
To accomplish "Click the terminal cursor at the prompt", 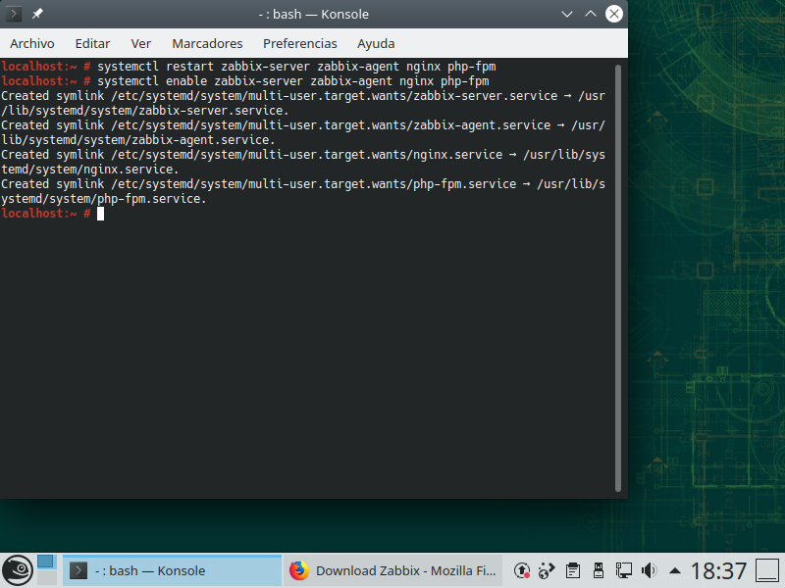I will click(101, 214).
